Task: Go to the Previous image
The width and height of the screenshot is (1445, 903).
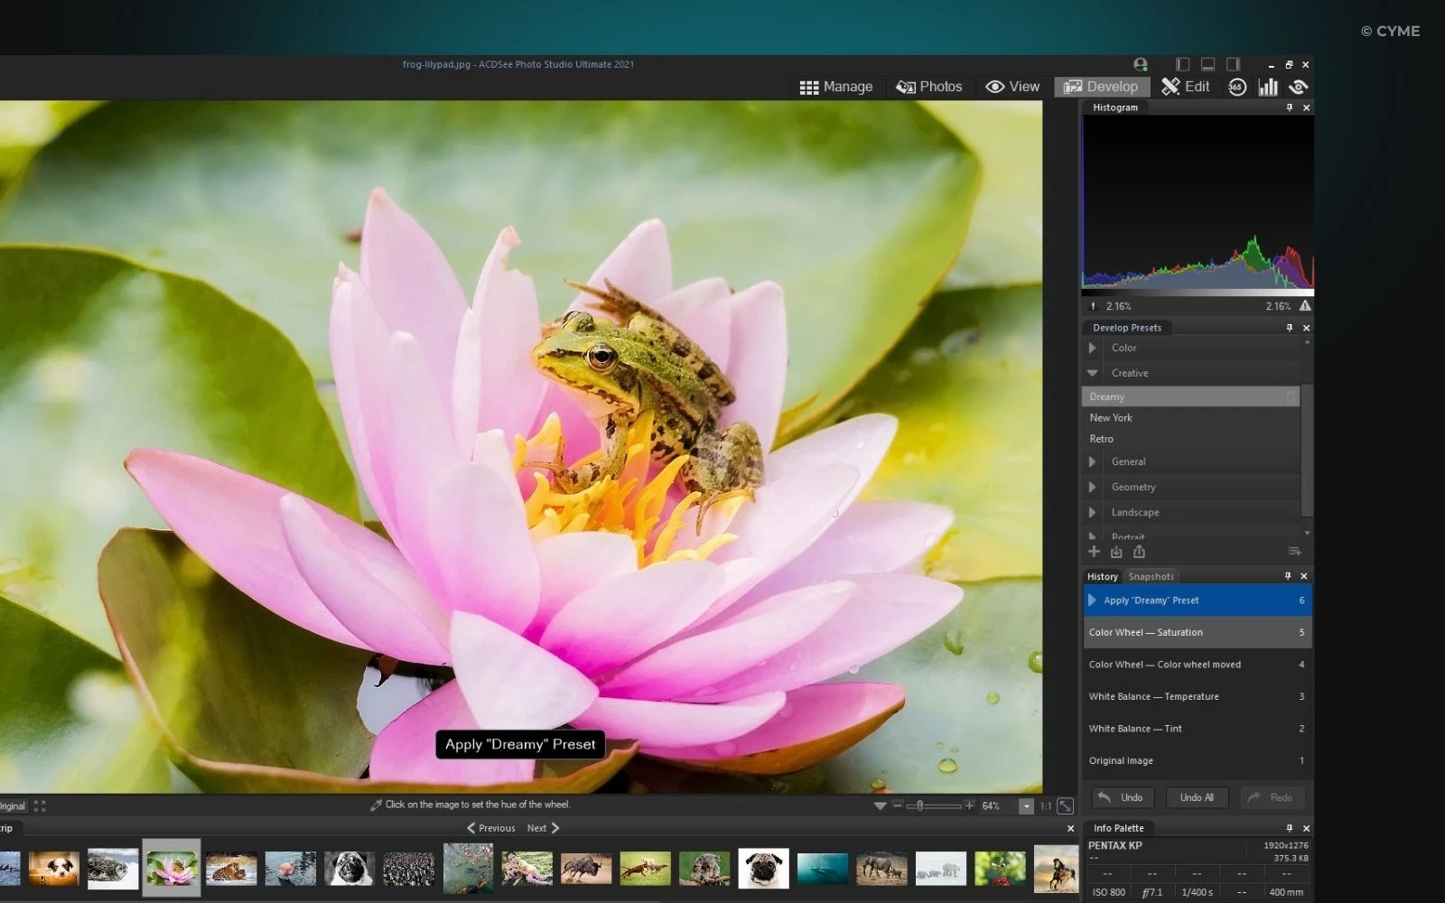Action: (x=490, y=828)
